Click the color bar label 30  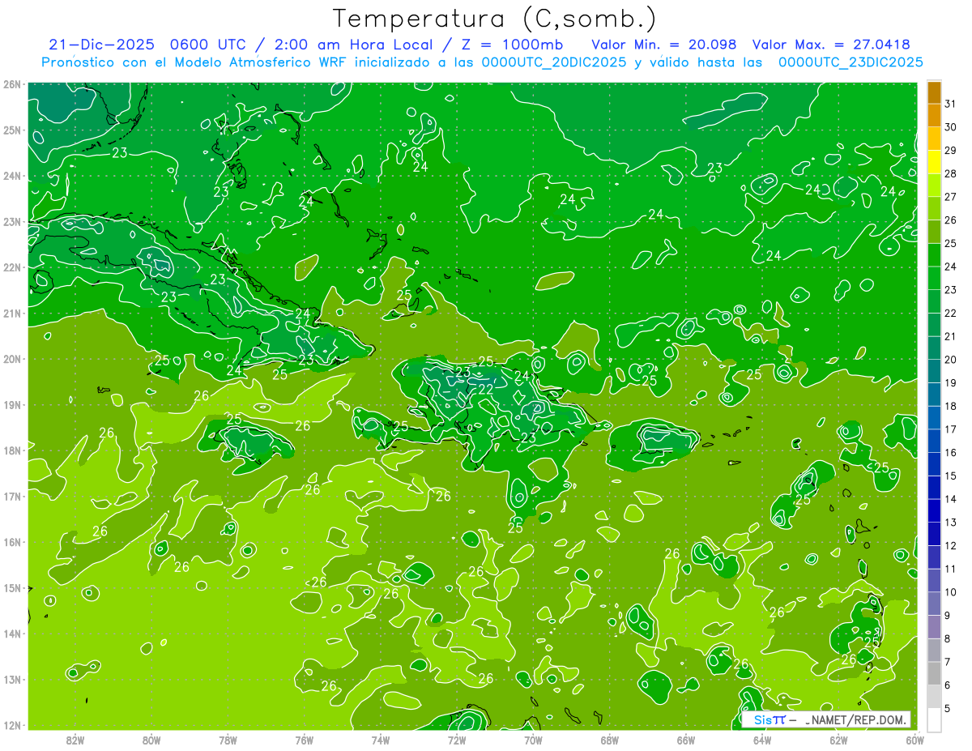pyautogui.click(x=950, y=127)
